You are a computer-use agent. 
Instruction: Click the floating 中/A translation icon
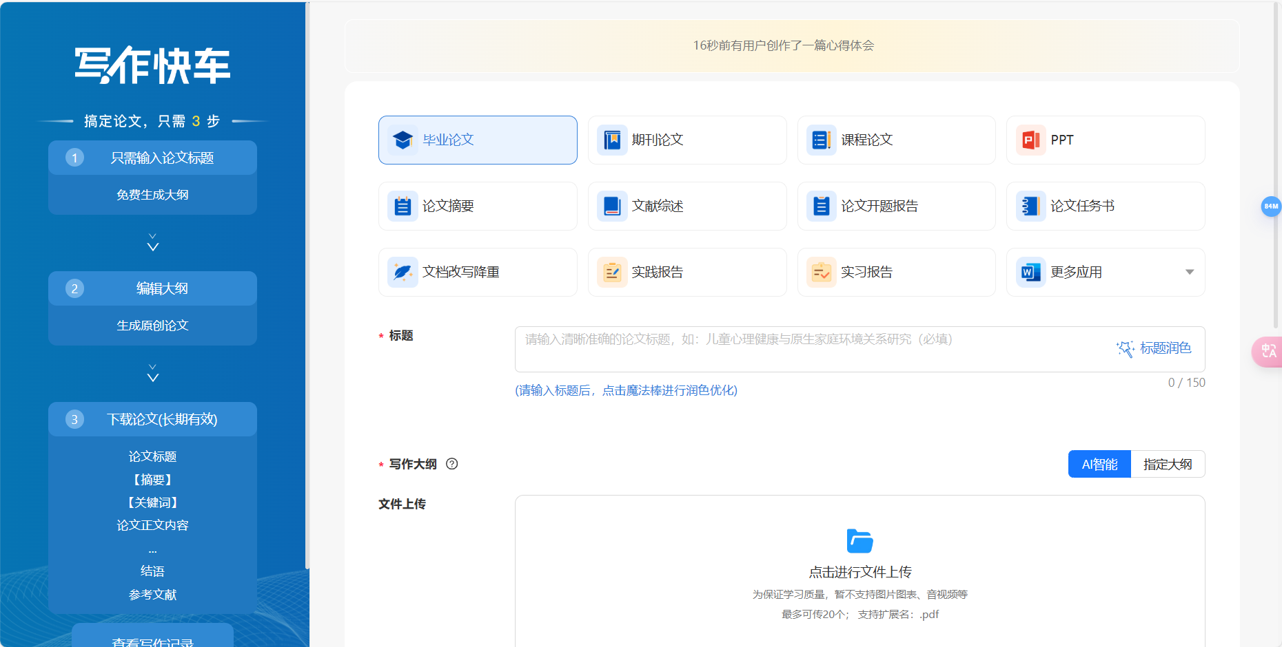tap(1269, 352)
